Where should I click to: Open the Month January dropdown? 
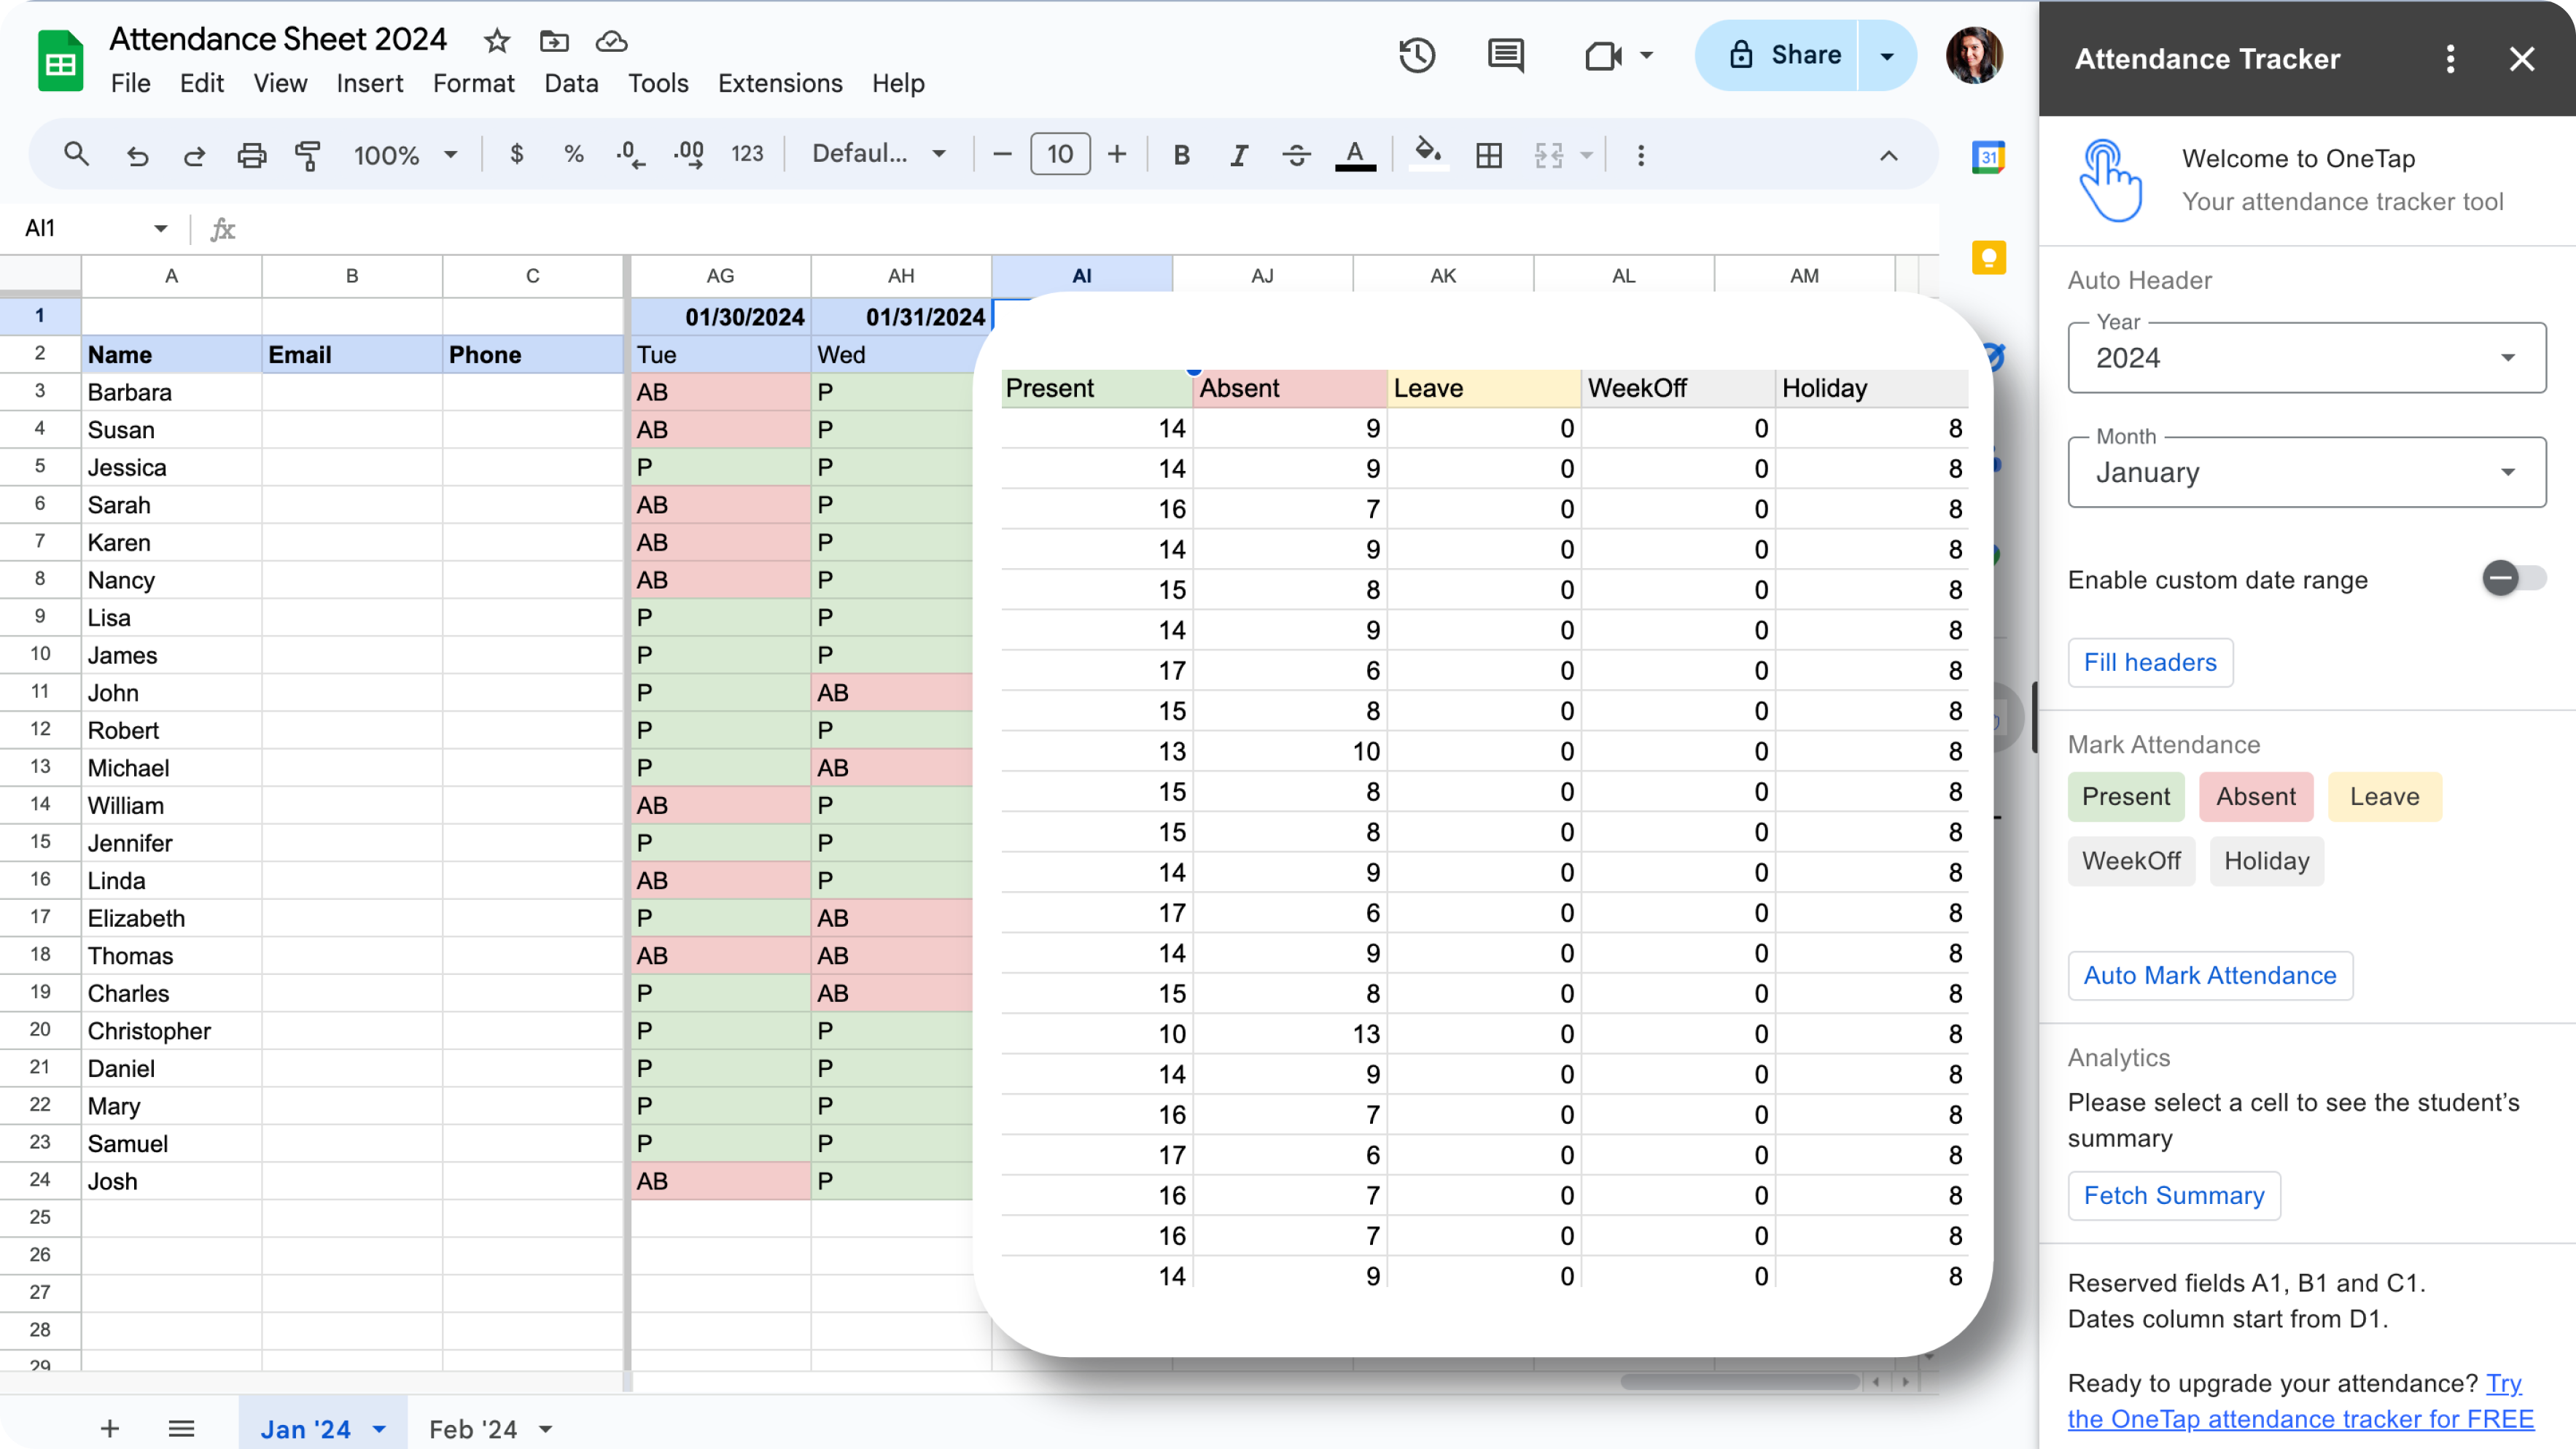(x=2306, y=472)
